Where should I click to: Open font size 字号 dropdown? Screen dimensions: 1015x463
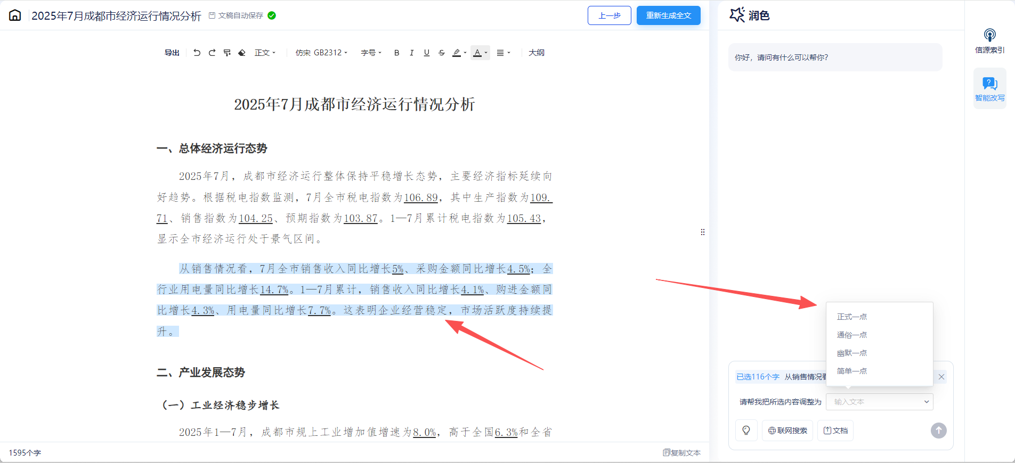(371, 53)
